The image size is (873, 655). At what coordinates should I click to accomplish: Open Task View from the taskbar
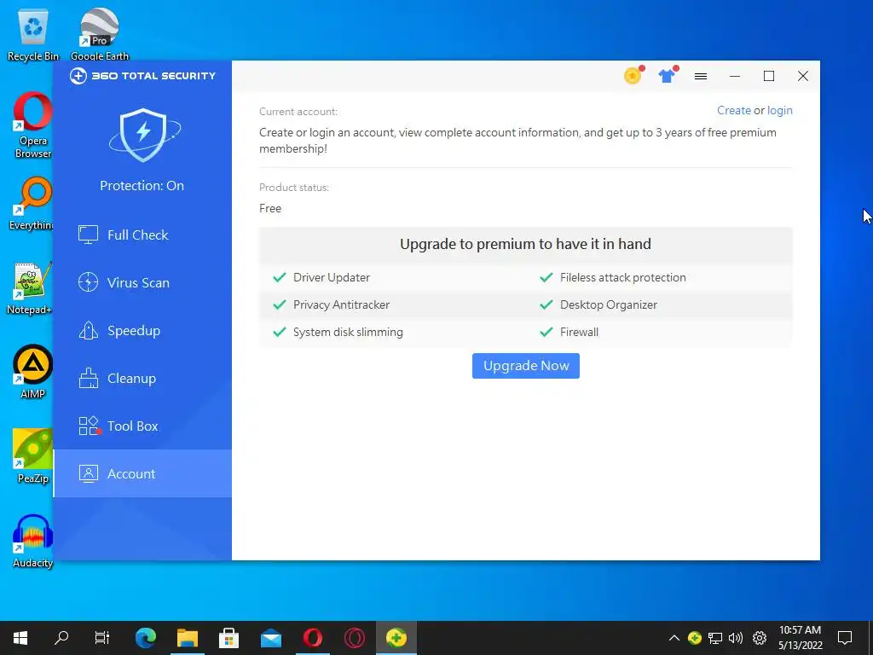coord(102,638)
